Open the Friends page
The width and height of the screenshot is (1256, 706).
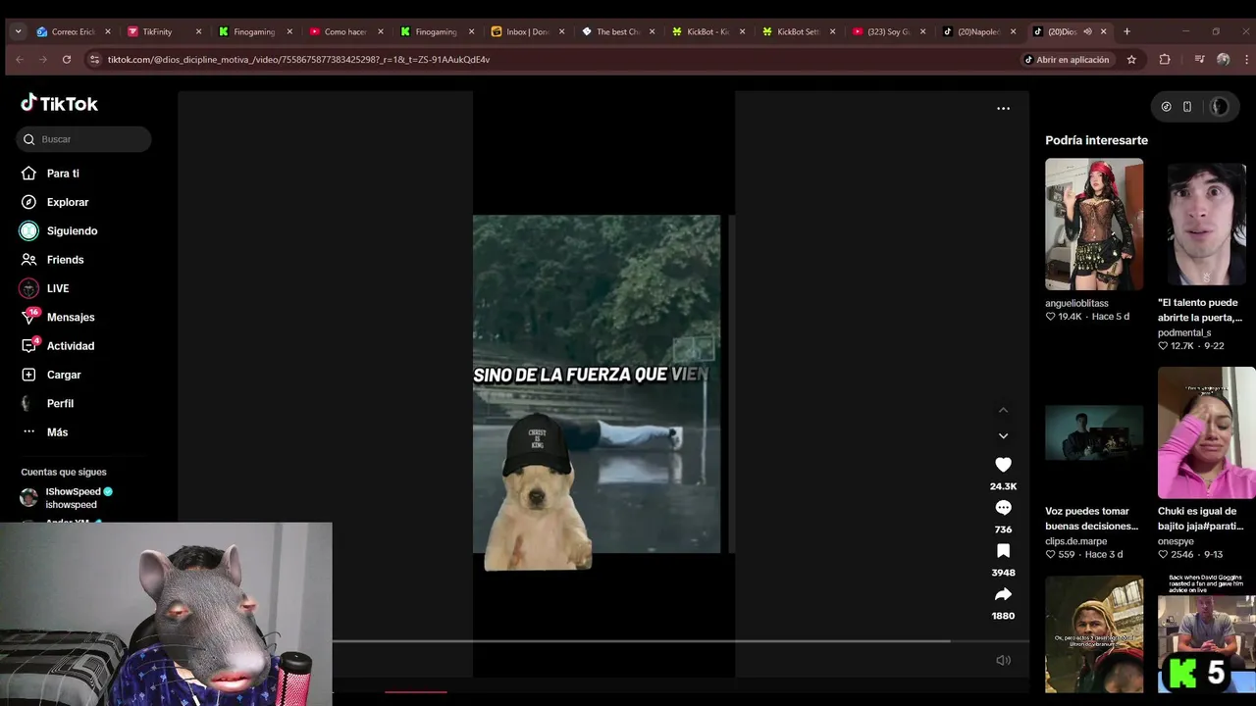[x=65, y=260]
